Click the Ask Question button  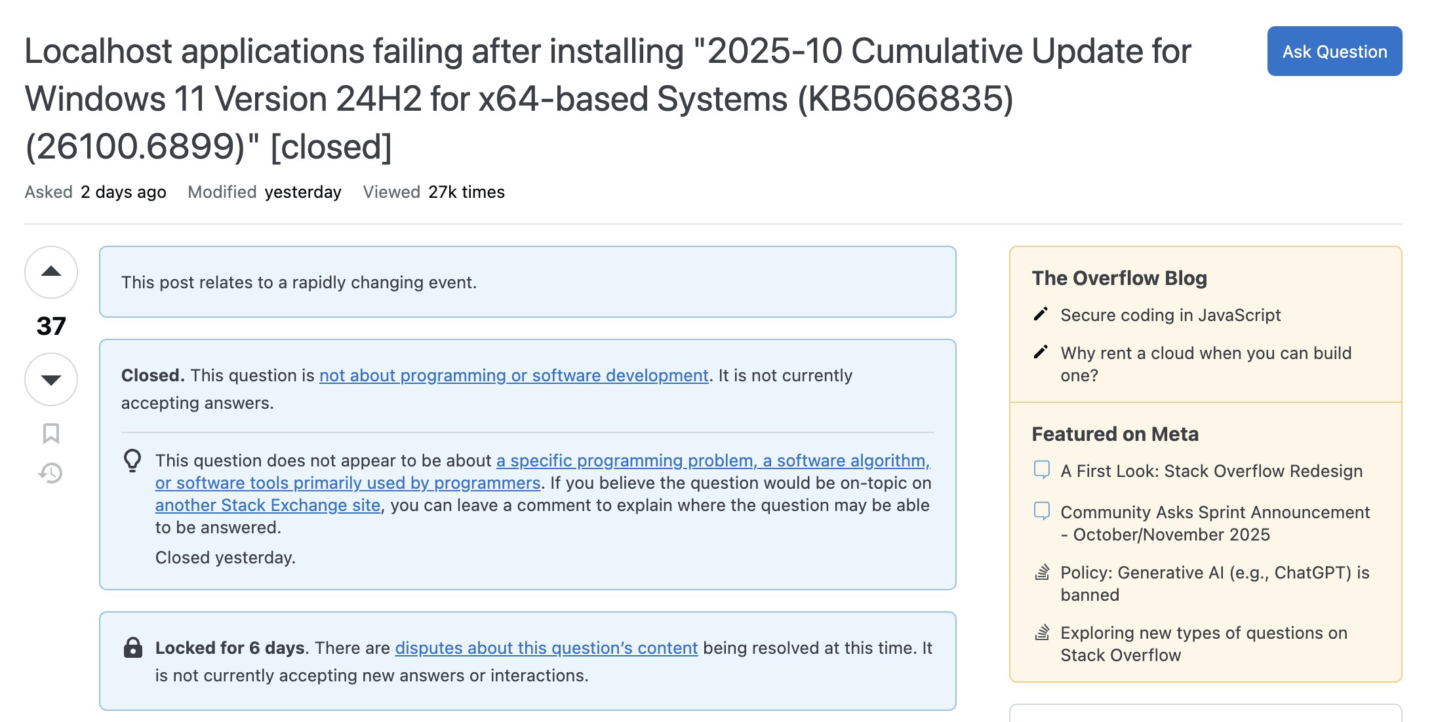click(1334, 51)
